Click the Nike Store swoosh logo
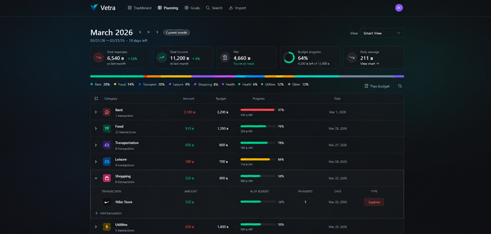 tap(107, 202)
